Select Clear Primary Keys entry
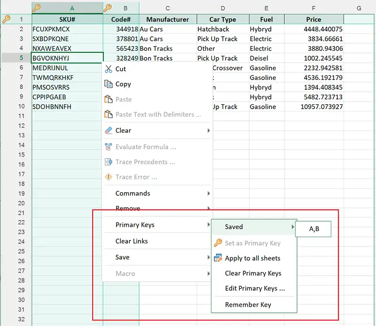Image resolution: width=376 pixels, height=326 pixels. pos(253,273)
